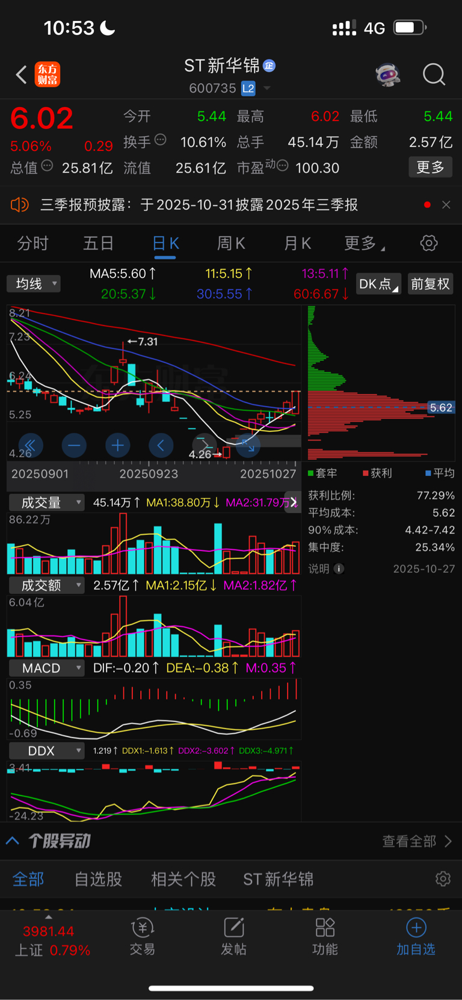Tap the enterprise badge beside ST新华锦
Viewport: 462px width, 1000px height.
(x=269, y=66)
